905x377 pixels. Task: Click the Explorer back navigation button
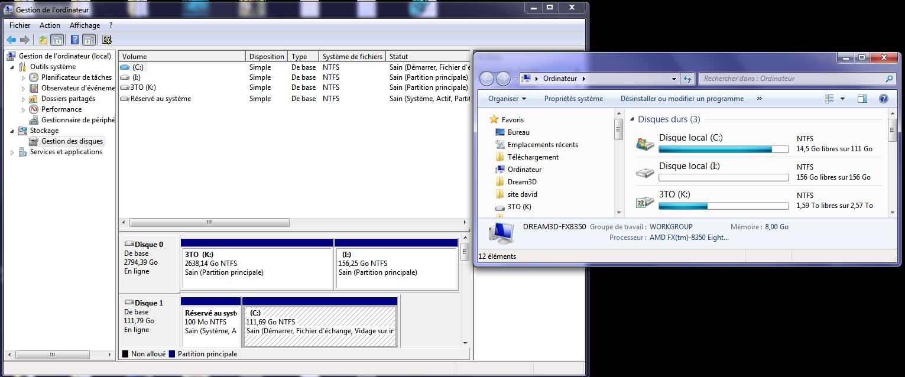point(486,78)
